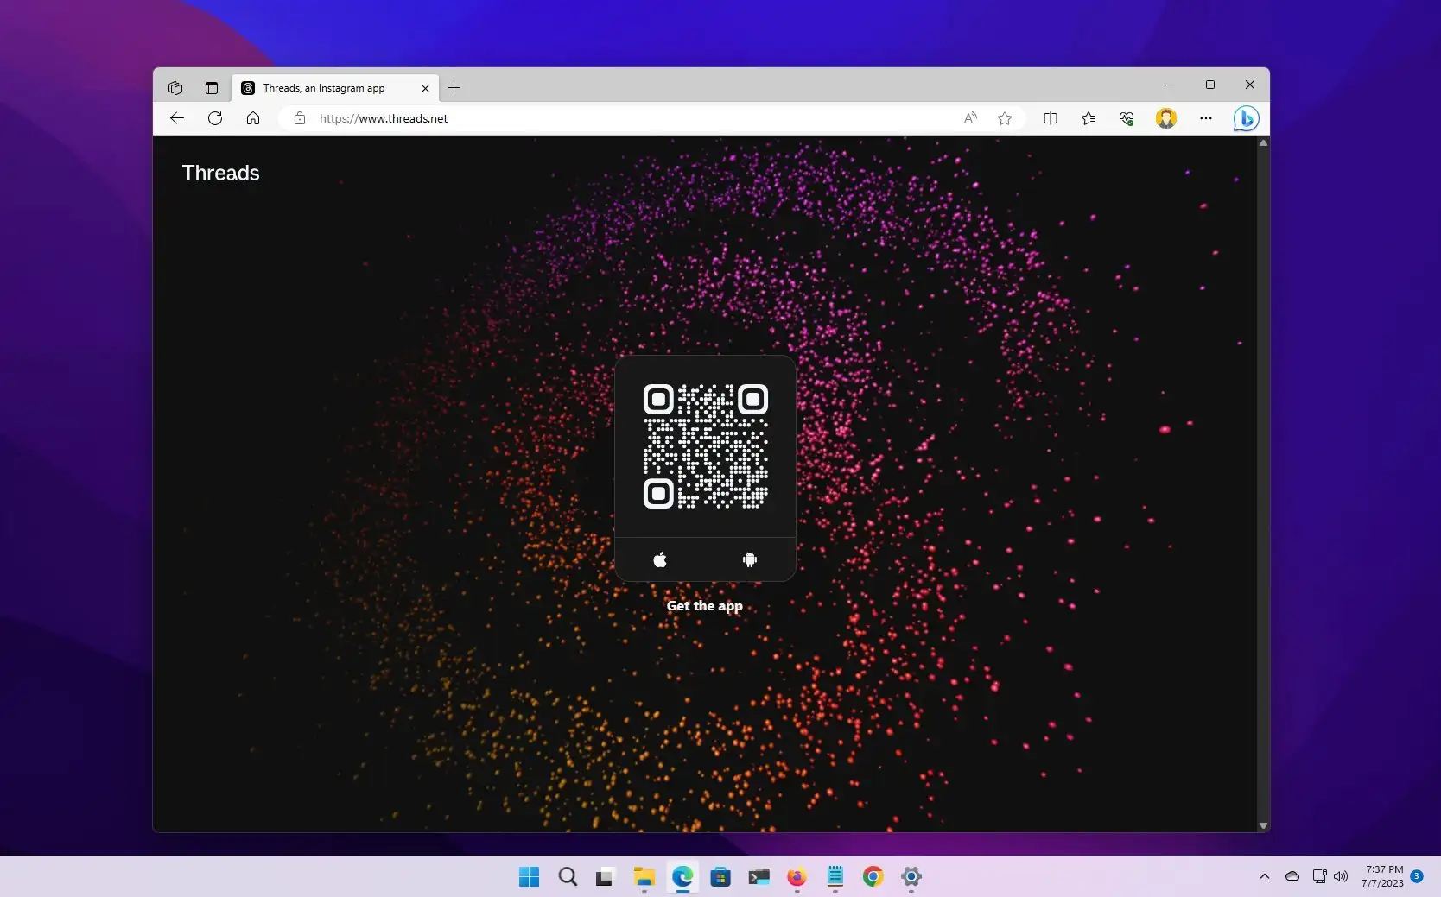The image size is (1441, 897).
Task: Open Browser essentials heart icon
Action: point(1127,118)
